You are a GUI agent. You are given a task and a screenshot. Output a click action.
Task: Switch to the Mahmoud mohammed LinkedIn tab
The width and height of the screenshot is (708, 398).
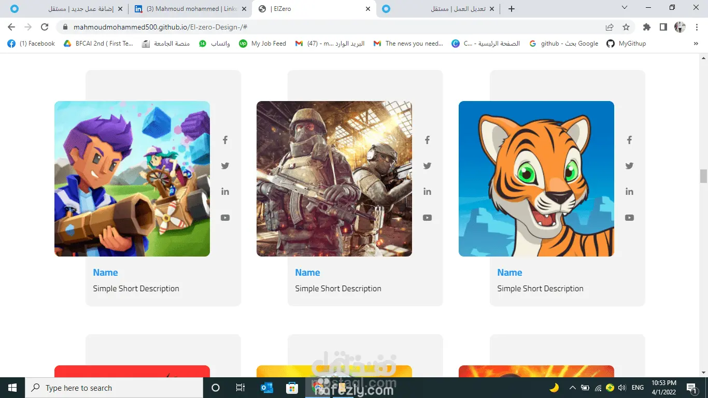pyautogui.click(x=190, y=9)
